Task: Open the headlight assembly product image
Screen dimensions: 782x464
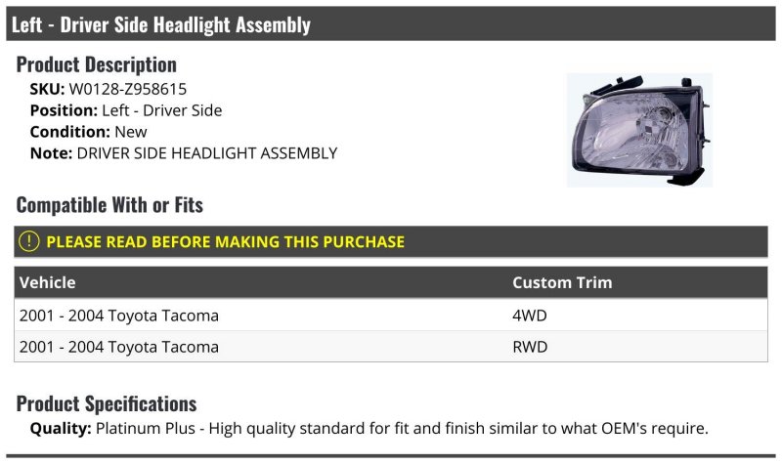Action: (x=639, y=130)
